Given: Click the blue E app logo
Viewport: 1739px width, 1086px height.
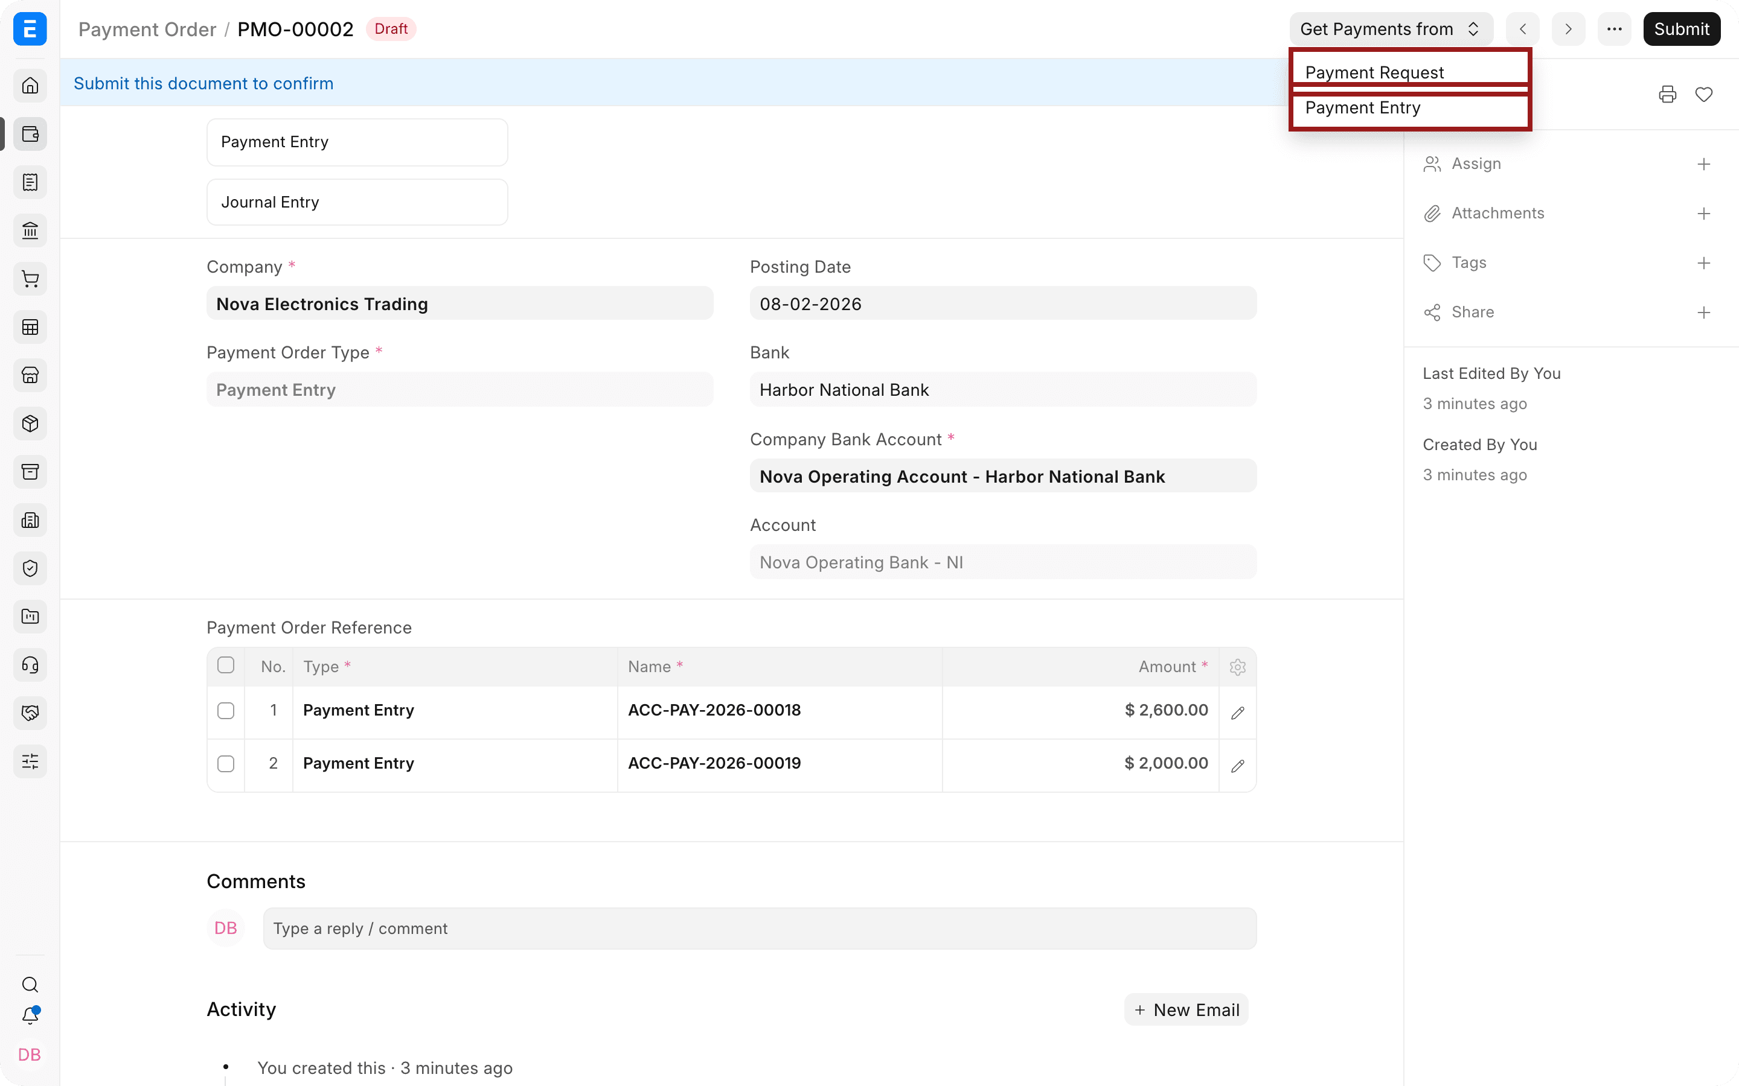Looking at the screenshot, I should point(30,29).
